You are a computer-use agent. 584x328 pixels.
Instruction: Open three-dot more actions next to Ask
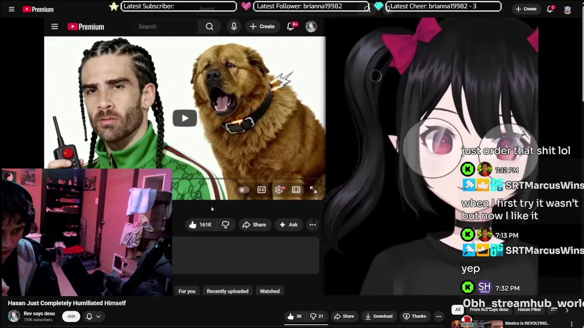point(313,225)
